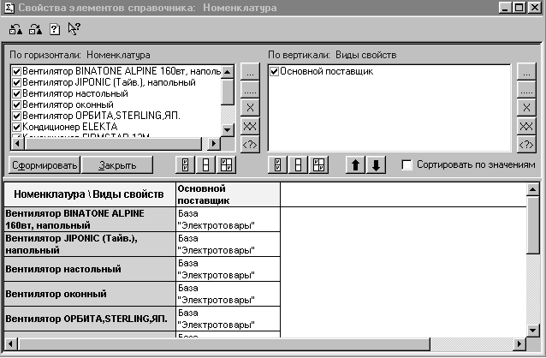The width and height of the screenshot is (546, 358).
Task: Select База "Электротовары" cell for Вентилятор BINATONE
Action: [x=228, y=219]
